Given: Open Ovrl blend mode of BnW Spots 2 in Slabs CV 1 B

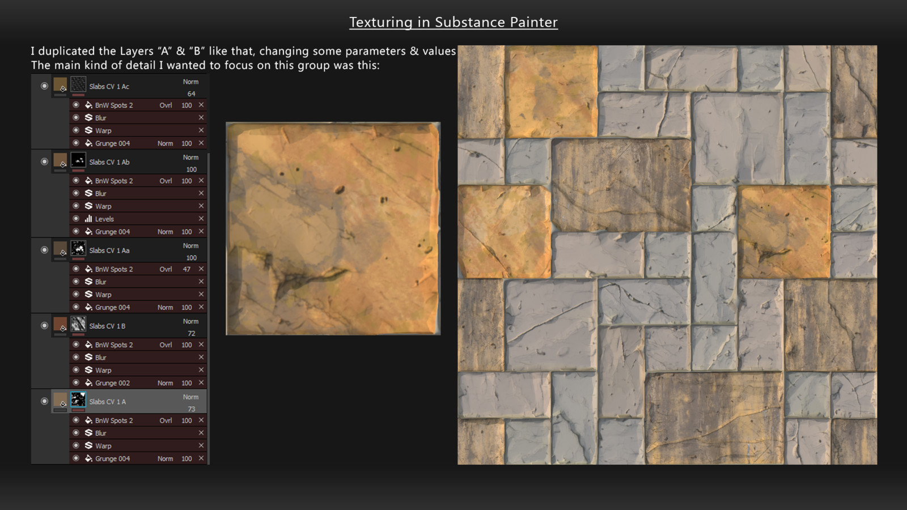Looking at the screenshot, I should pos(166,345).
